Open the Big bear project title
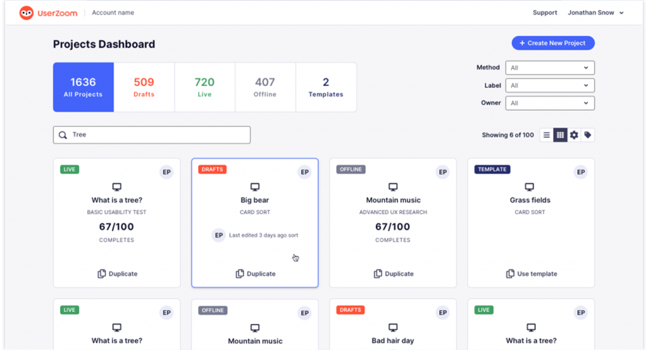The width and height of the screenshot is (648, 350). click(x=254, y=200)
